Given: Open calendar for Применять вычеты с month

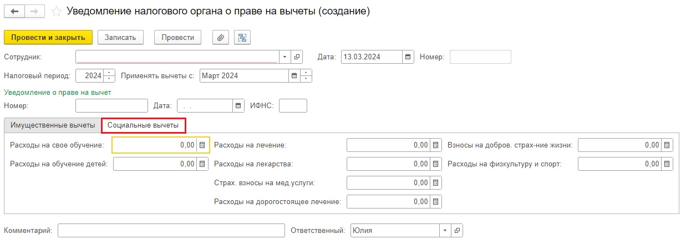Looking at the screenshot, I should [x=294, y=75].
